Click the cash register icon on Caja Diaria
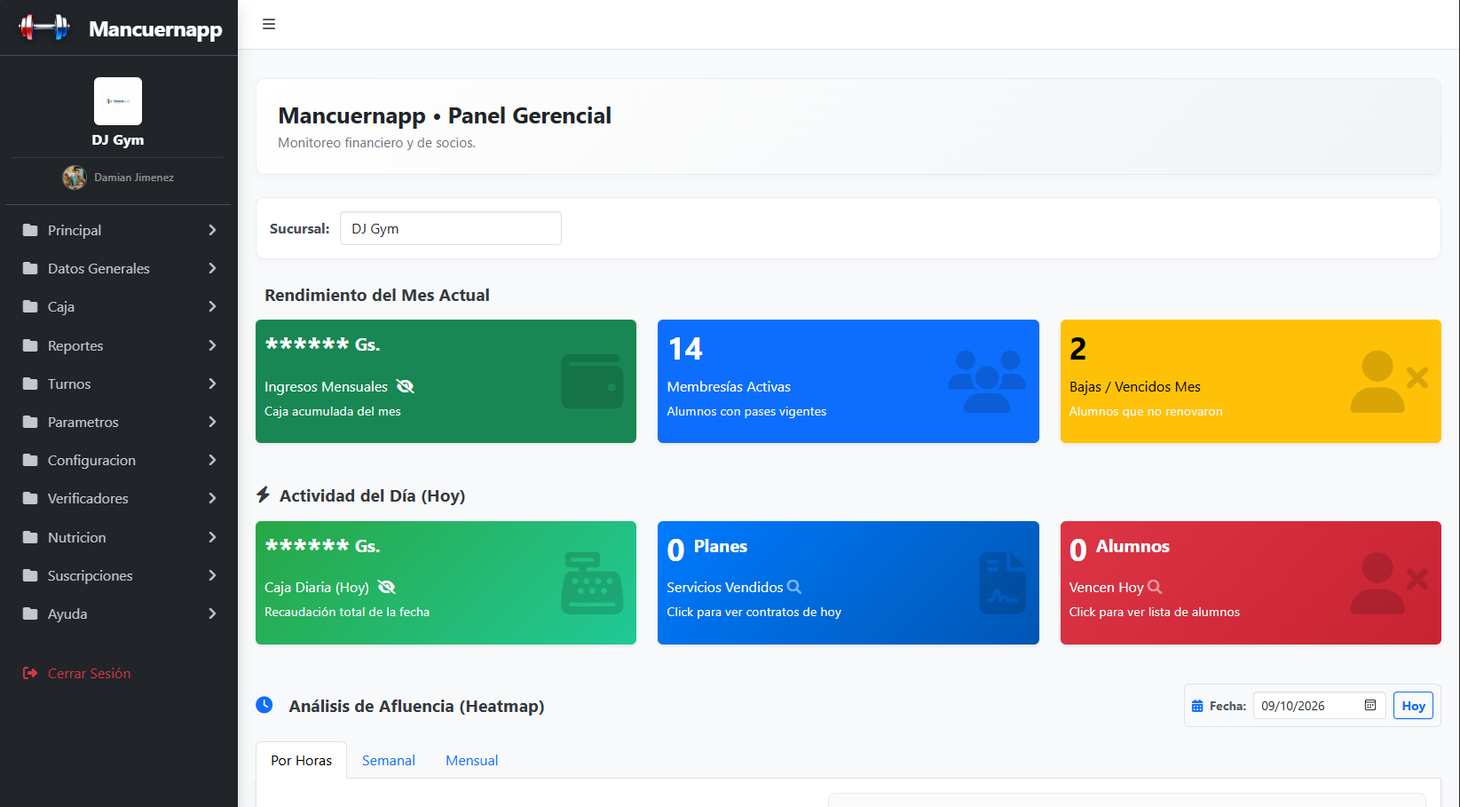This screenshot has height=807, width=1460. 592,583
